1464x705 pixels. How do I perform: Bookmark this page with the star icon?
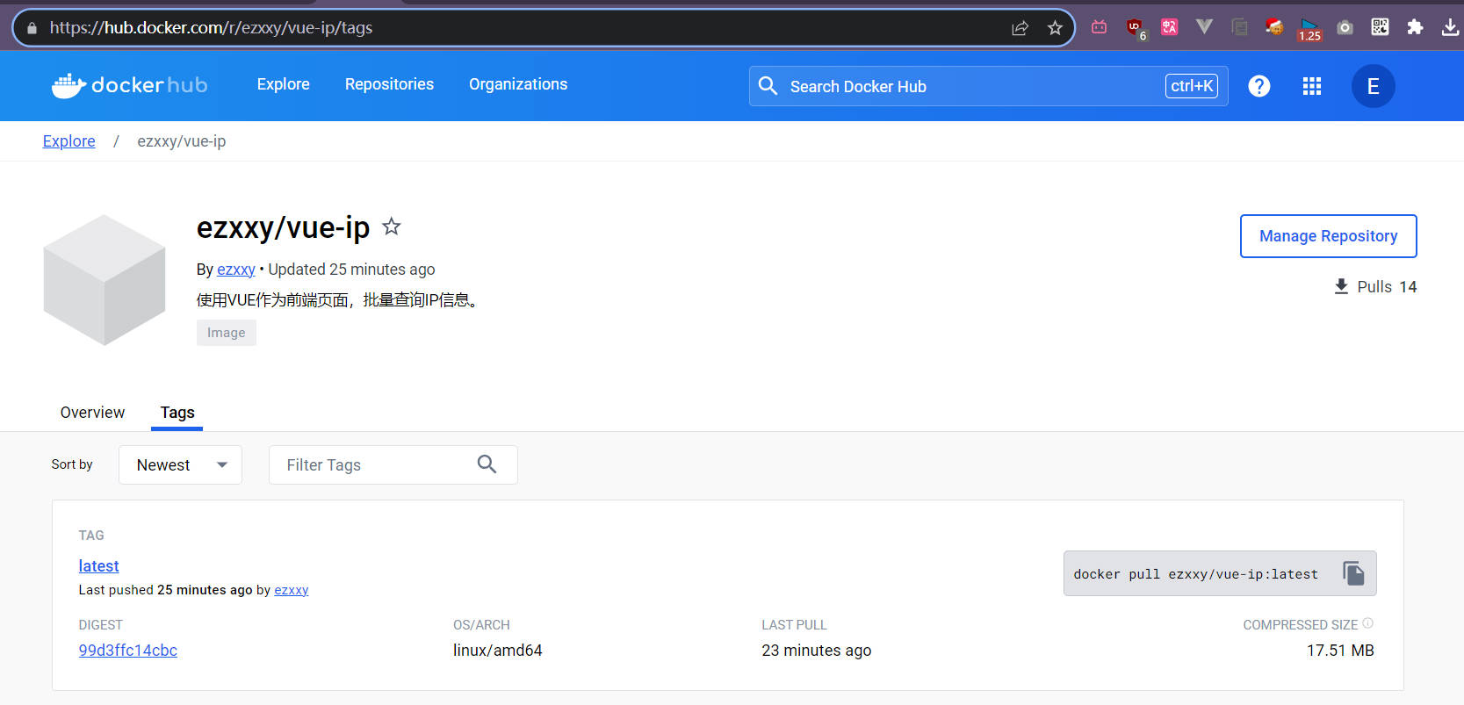1055,28
